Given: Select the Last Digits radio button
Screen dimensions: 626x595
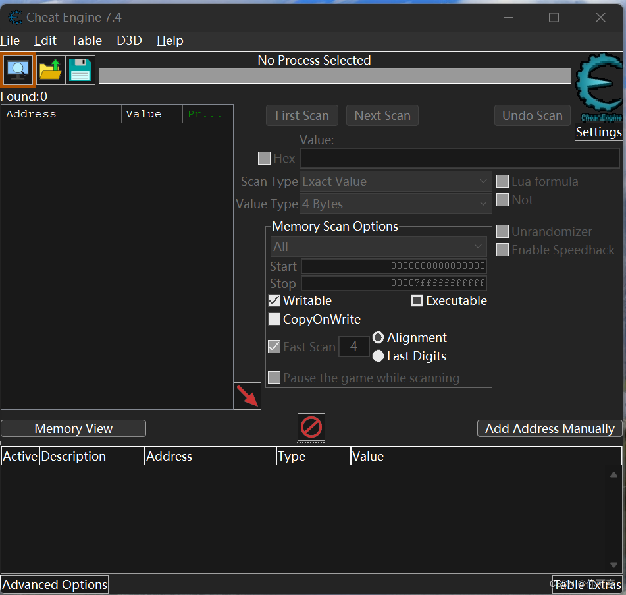Looking at the screenshot, I should pyautogui.click(x=378, y=356).
